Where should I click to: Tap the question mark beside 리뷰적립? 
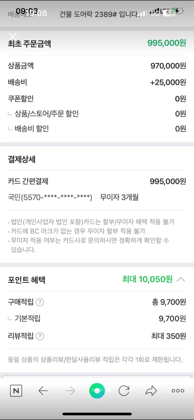click(40, 336)
